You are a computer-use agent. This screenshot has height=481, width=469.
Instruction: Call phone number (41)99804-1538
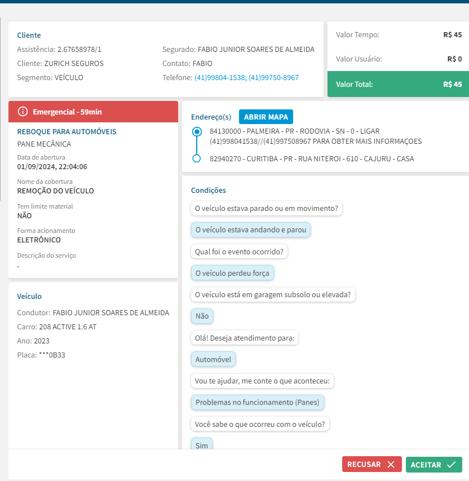click(219, 78)
